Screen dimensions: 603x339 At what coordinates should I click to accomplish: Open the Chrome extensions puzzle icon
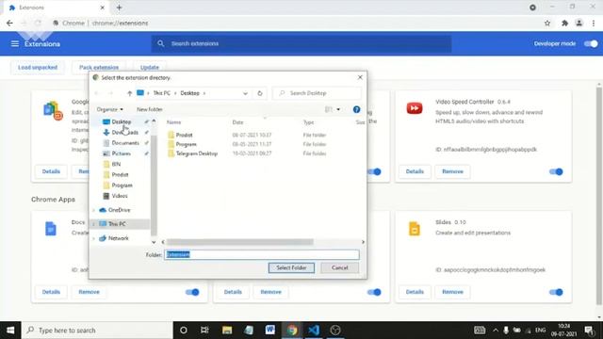[564, 23]
